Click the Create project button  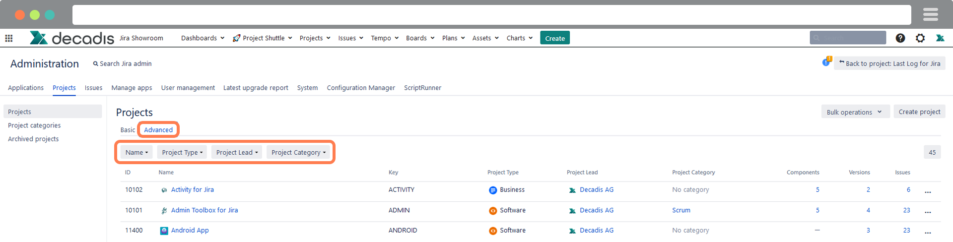(x=919, y=112)
